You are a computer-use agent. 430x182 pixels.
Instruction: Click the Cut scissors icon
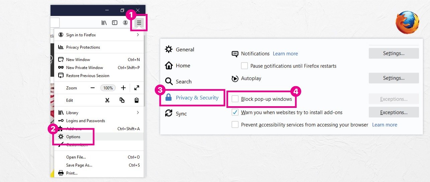(x=107, y=100)
